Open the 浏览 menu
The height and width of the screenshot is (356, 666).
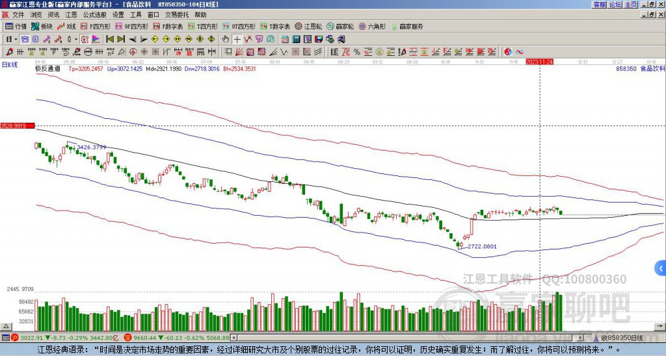click(36, 15)
